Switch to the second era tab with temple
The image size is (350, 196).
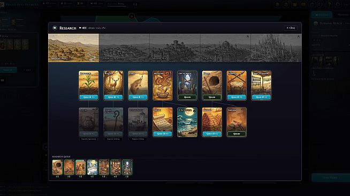pyautogui.click(x=124, y=48)
